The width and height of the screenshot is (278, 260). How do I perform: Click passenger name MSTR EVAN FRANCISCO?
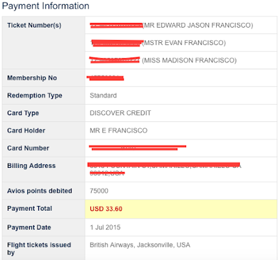(x=184, y=43)
